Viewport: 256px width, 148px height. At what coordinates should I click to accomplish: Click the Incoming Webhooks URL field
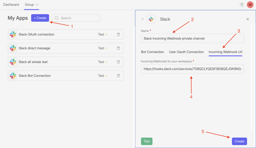pos(192,69)
